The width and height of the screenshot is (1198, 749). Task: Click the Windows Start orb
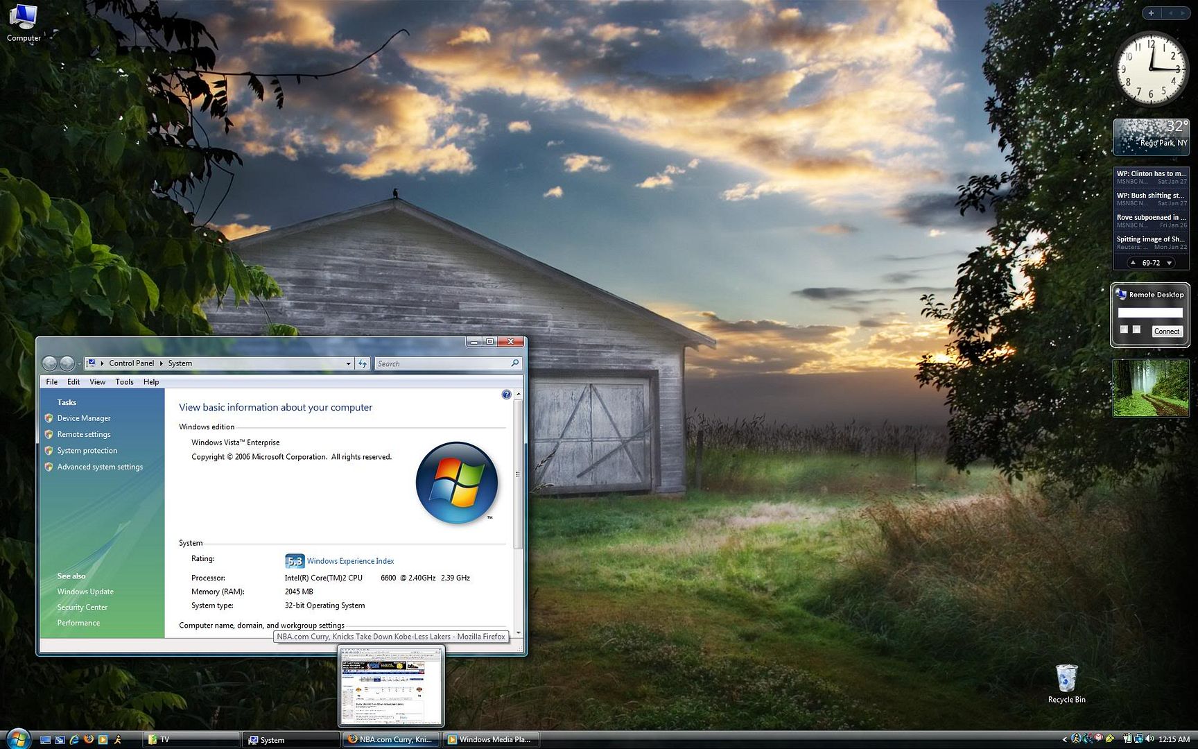tap(17, 738)
